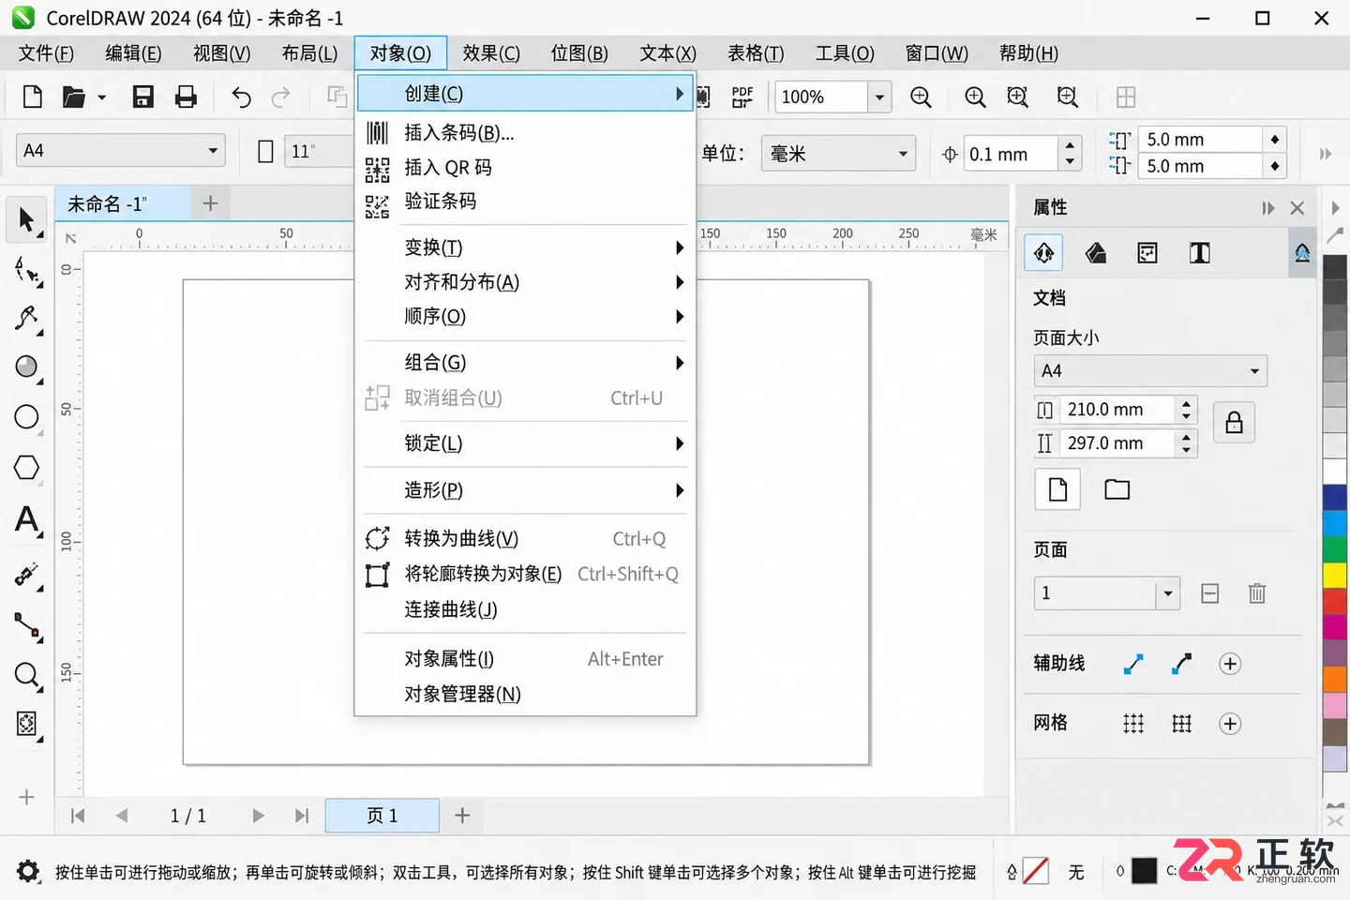The image size is (1350, 900).
Task: Select the Zoom tool in the toolbox
Action: click(27, 675)
